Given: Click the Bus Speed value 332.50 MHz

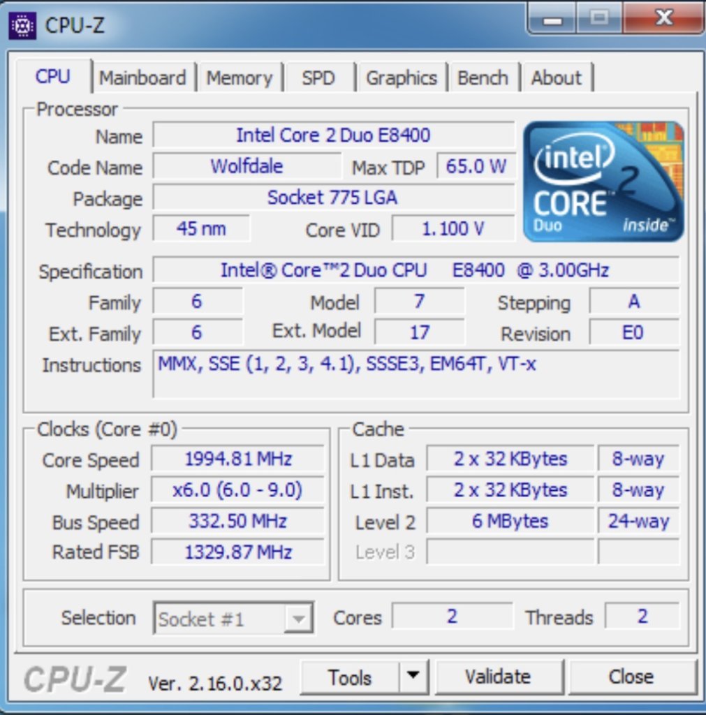Looking at the screenshot, I should (x=237, y=521).
